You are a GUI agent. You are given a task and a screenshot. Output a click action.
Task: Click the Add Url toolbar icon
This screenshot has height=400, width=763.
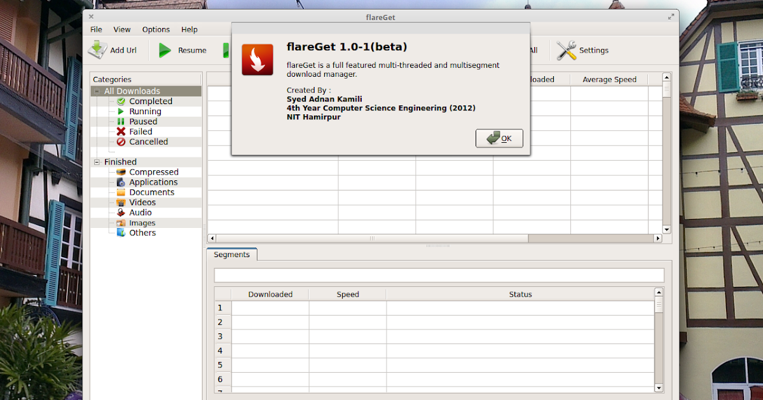(x=97, y=50)
